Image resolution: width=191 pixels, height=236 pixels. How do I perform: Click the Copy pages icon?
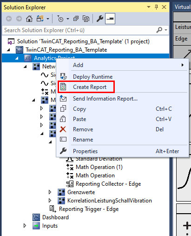coord(63,108)
